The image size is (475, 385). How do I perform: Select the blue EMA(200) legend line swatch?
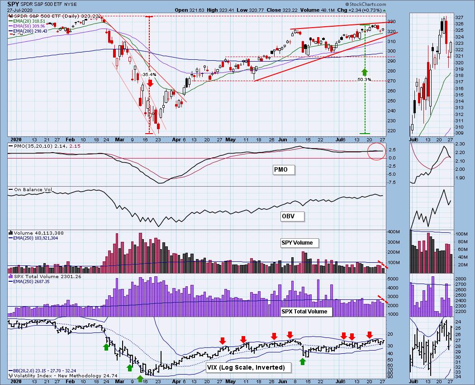(x=11, y=31)
